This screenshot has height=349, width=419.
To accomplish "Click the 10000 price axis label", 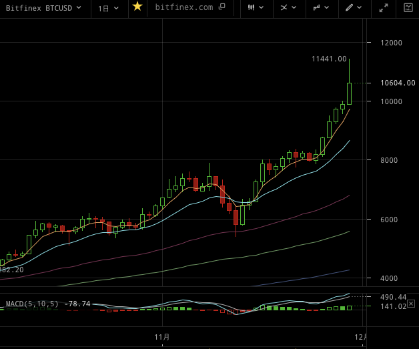I will [391, 101].
